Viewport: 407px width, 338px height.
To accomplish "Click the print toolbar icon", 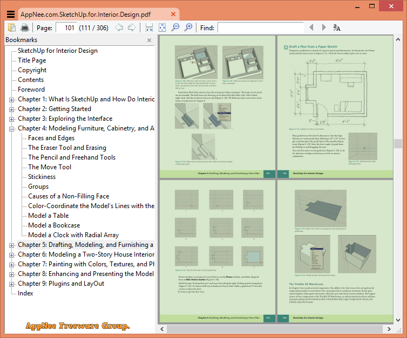I will coord(25,27).
